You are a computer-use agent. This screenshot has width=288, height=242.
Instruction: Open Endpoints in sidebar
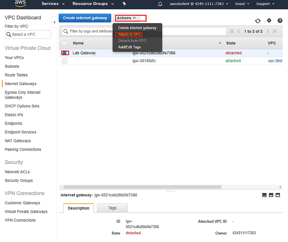coord(14,123)
